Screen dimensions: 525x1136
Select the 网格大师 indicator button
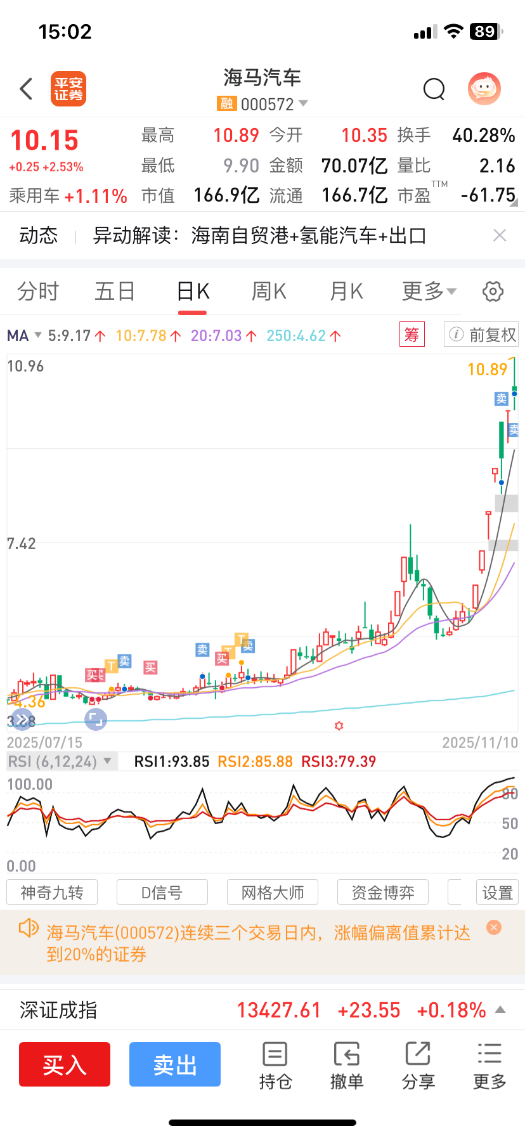pos(273,893)
